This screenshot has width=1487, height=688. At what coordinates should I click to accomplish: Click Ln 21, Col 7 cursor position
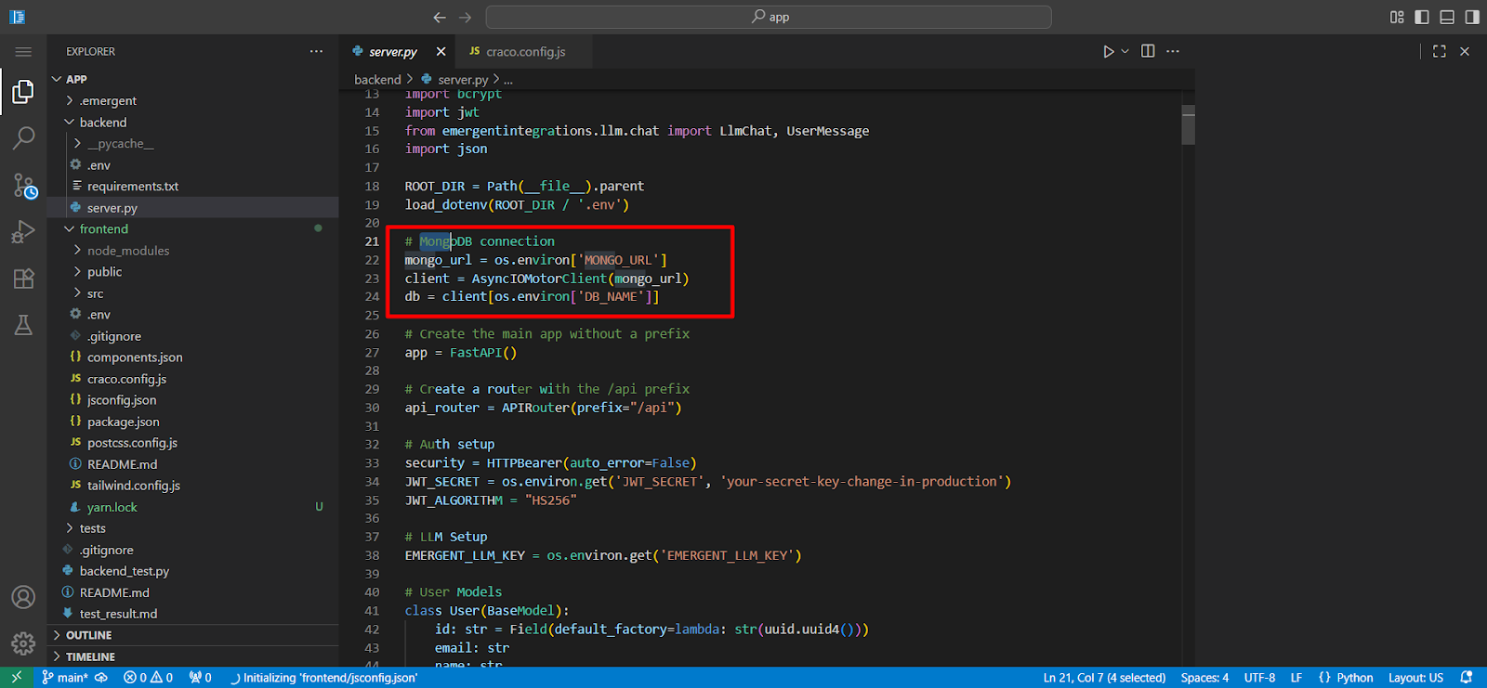(1104, 678)
